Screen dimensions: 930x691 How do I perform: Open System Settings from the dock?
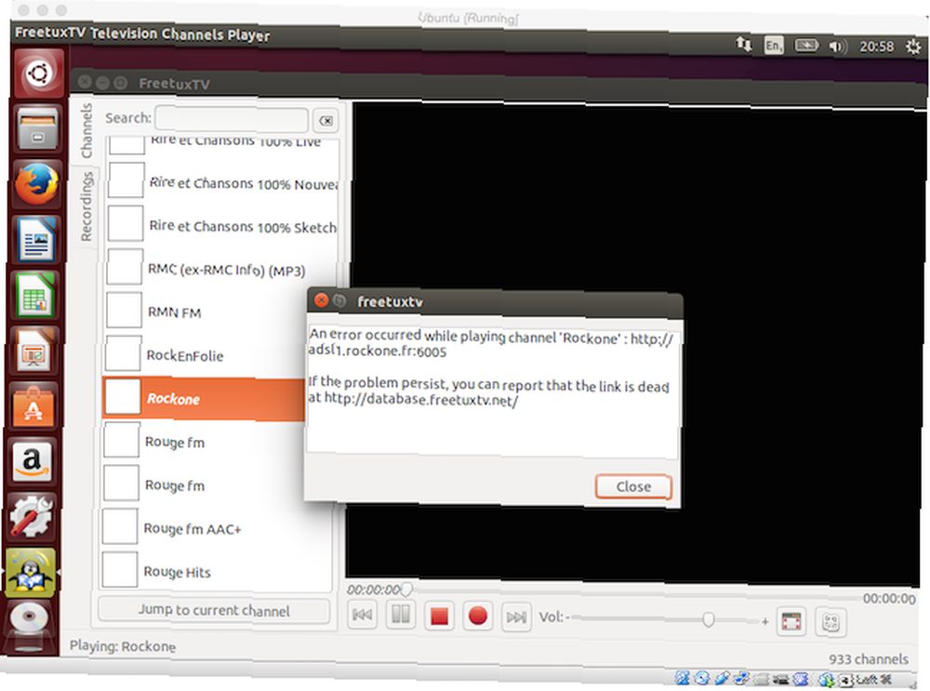(31, 516)
